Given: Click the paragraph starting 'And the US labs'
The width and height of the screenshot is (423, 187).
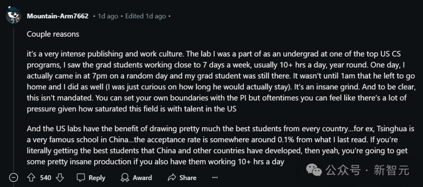Looking at the screenshot, I should point(221,145).
